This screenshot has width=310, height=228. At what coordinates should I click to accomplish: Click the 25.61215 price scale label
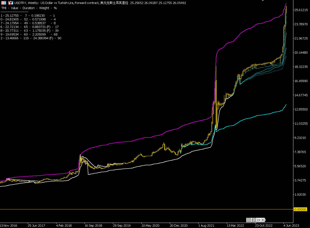(x=301, y=10)
